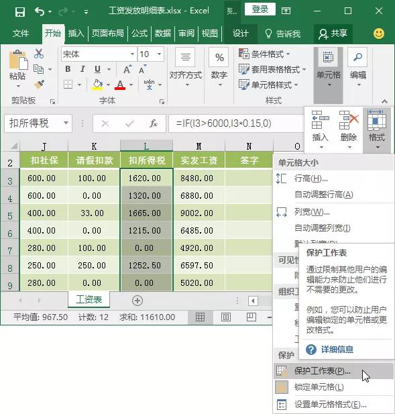Select the 工资表 sheet tab

coord(89,299)
